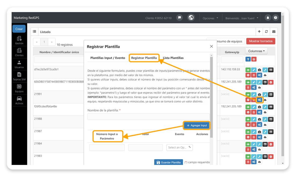Viewport: 296px width, 177px height.
Task: Go to Equipos in the sidebar
Action: coord(19,89)
